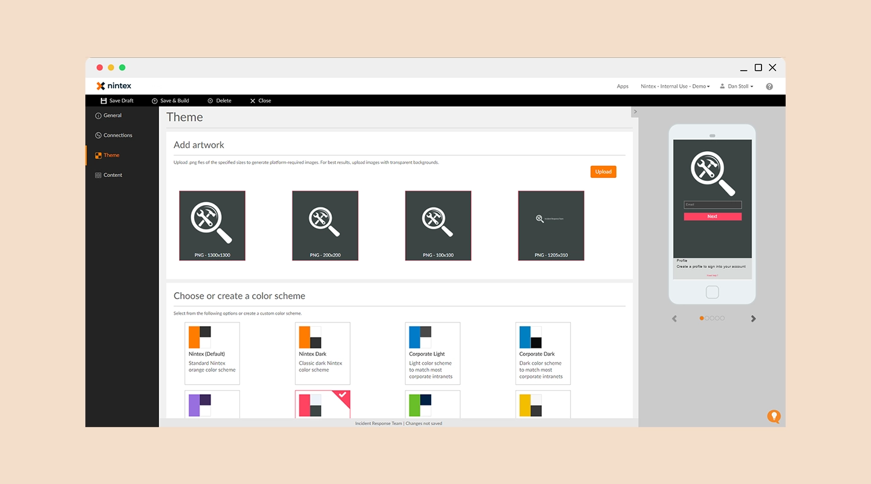Click the Save & Build icon
871x484 pixels.
[155, 100]
